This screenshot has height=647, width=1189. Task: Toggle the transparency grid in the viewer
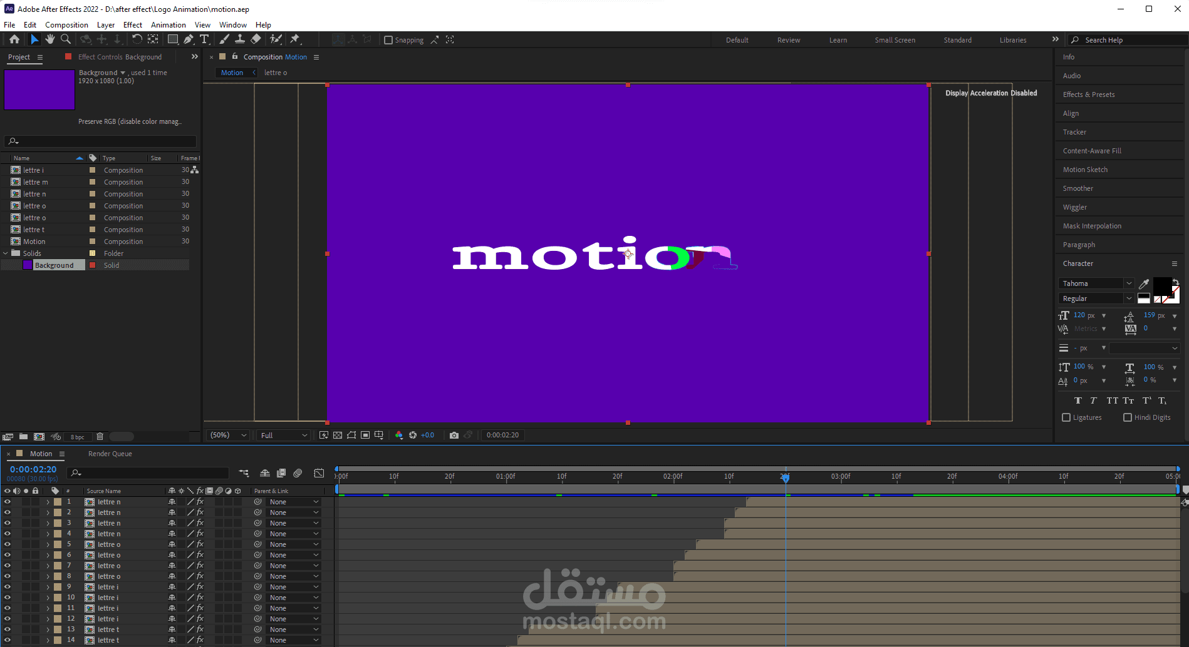pyautogui.click(x=338, y=436)
